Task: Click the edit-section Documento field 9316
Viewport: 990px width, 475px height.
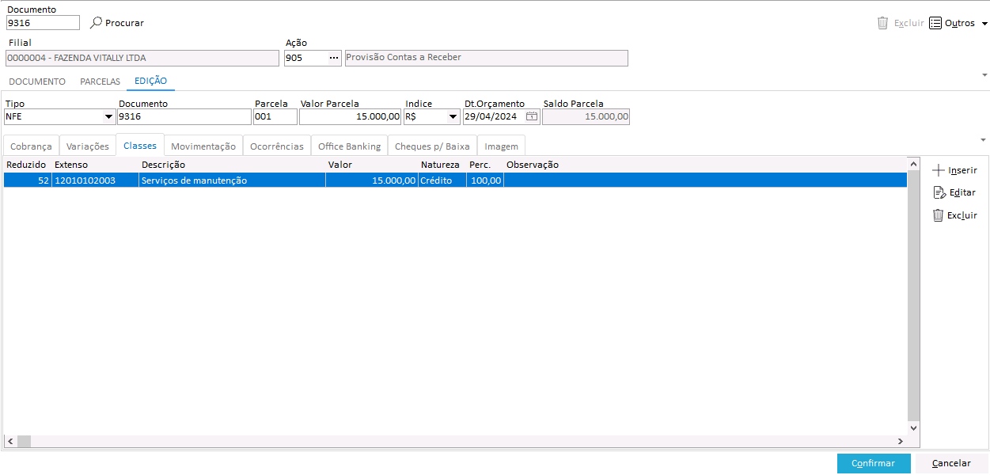Action: (184, 117)
